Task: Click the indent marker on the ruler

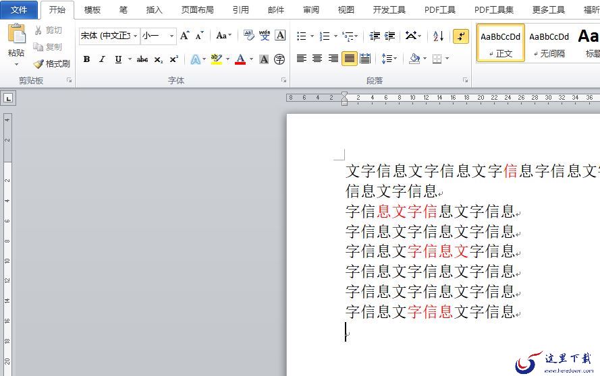Action: pos(344,98)
